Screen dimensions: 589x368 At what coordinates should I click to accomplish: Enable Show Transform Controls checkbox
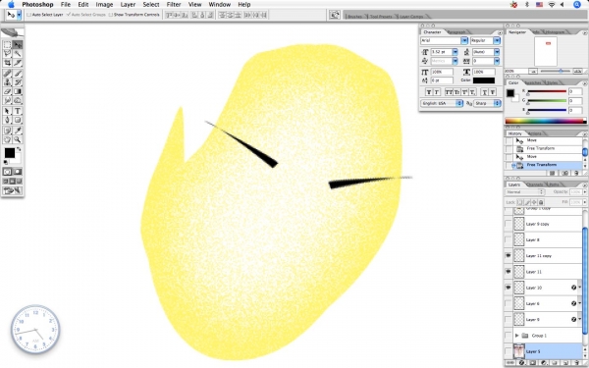[x=110, y=15]
